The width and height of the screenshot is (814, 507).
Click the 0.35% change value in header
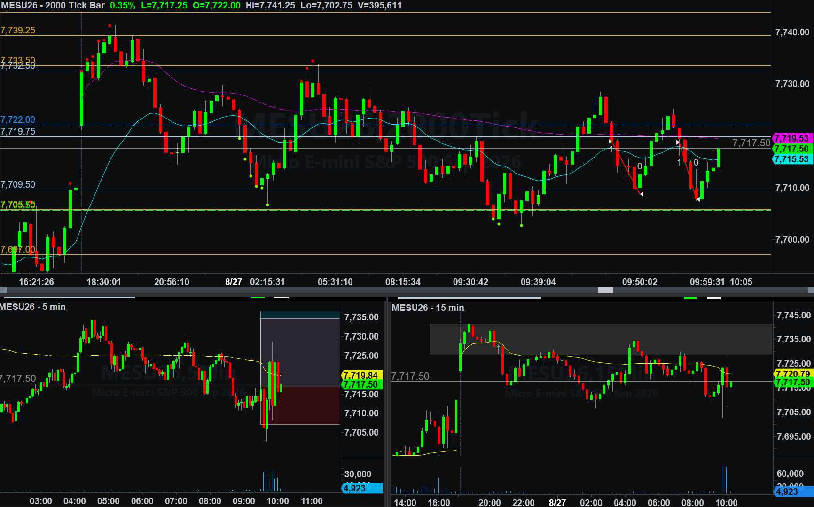123,6
